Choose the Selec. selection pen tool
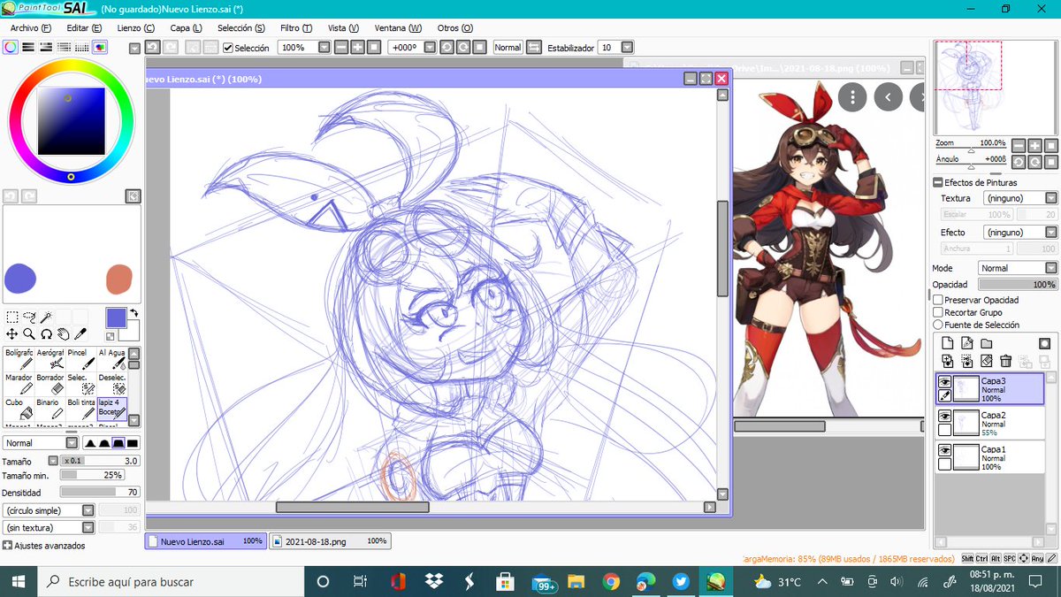 click(x=81, y=383)
